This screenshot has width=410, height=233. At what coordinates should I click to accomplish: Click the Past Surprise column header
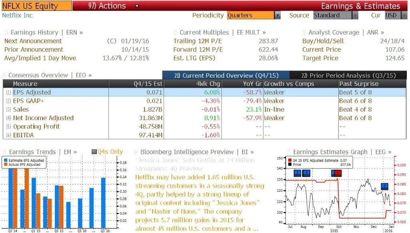pos(372,84)
